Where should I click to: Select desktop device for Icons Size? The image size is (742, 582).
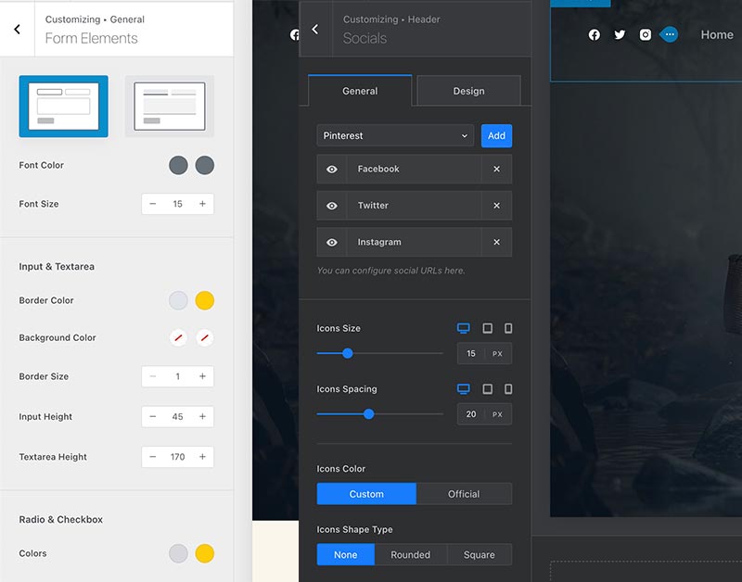click(463, 328)
